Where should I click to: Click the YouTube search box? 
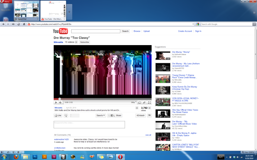coord(96,31)
